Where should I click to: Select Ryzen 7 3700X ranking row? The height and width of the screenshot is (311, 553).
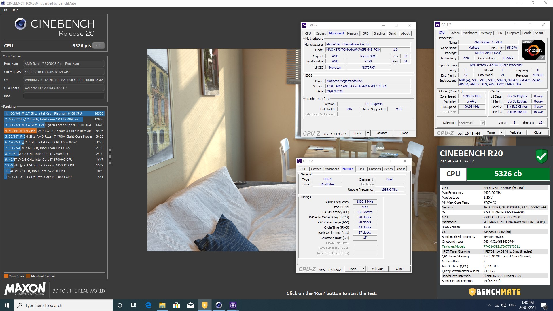(54, 131)
